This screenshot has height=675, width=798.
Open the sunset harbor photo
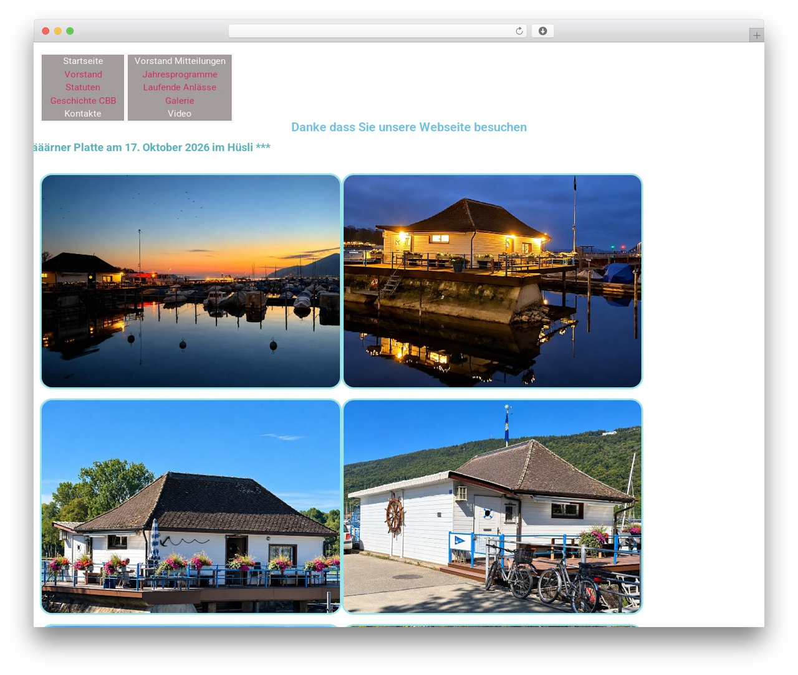pyautogui.click(x=191, y=281)
